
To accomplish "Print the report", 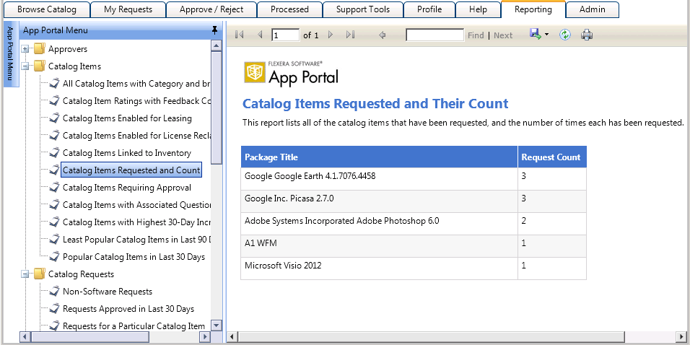I will (x=587, y=35).
